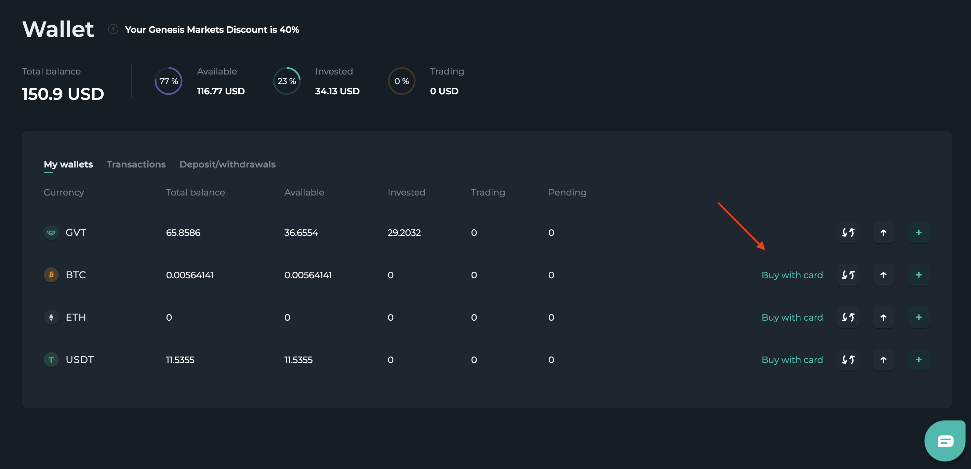Viewport: 971px width, 469px height.
Task: Click the 23% Invested progress ring
Action: [x=287, y=81]
